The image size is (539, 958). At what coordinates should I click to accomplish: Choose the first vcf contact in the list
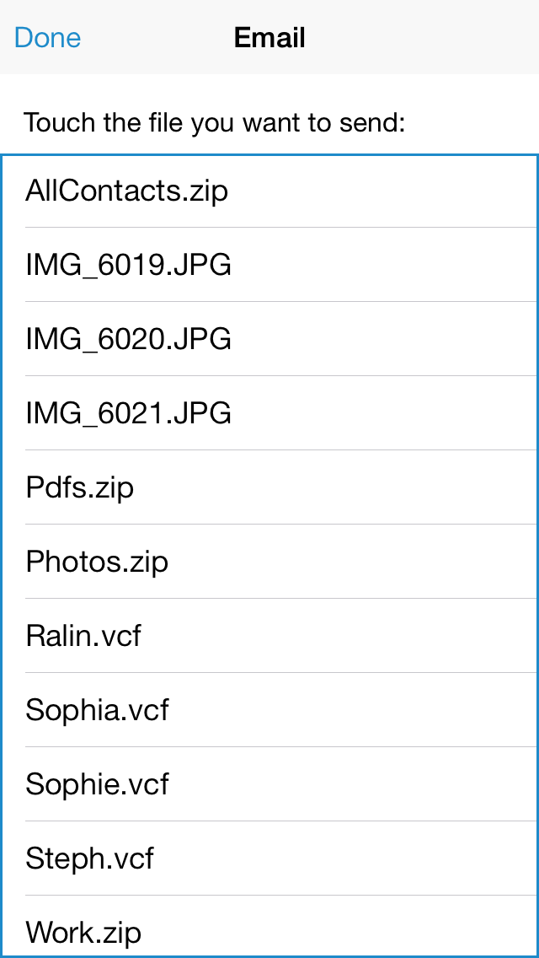83,636
